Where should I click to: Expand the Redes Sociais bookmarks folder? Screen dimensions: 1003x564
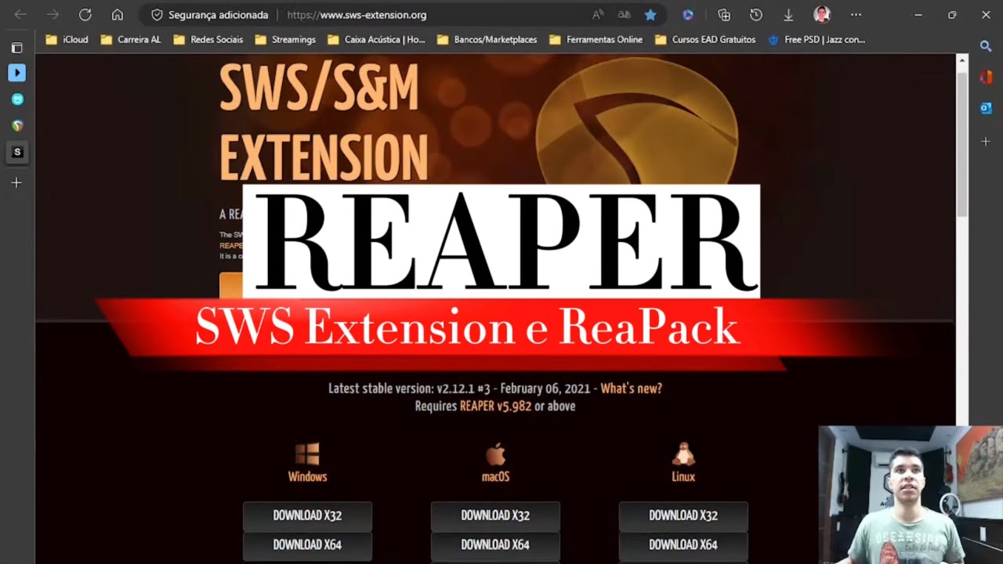point(208,39)
